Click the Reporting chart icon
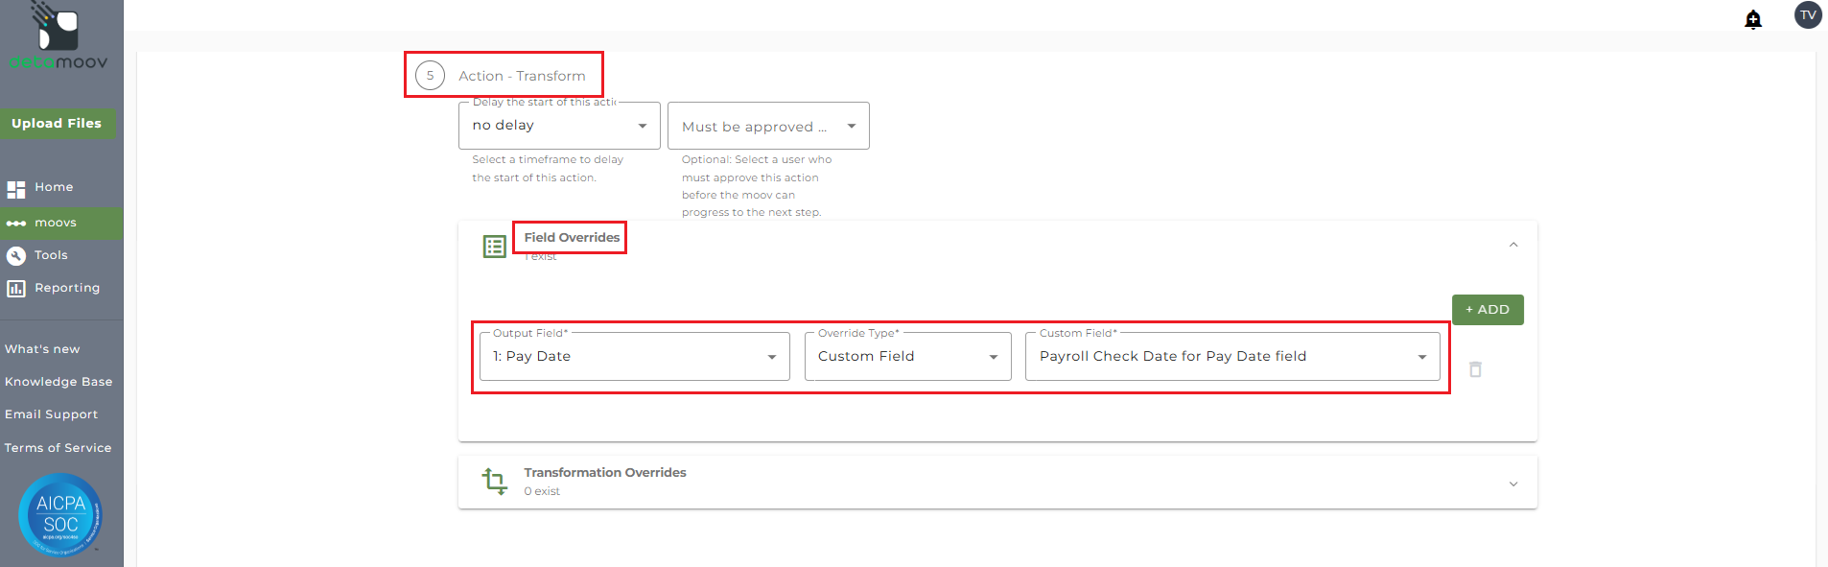This screenshot has width=1828, height=567. [x=16, y=288]
